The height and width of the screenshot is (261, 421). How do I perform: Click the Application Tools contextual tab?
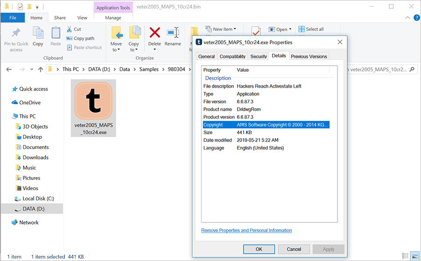(113, 7)
